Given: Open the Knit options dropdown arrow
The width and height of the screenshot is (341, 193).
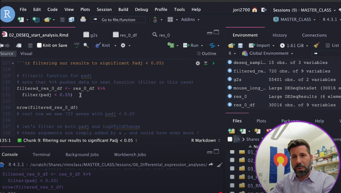Looking at the screenshot, I should click(115, 45).
